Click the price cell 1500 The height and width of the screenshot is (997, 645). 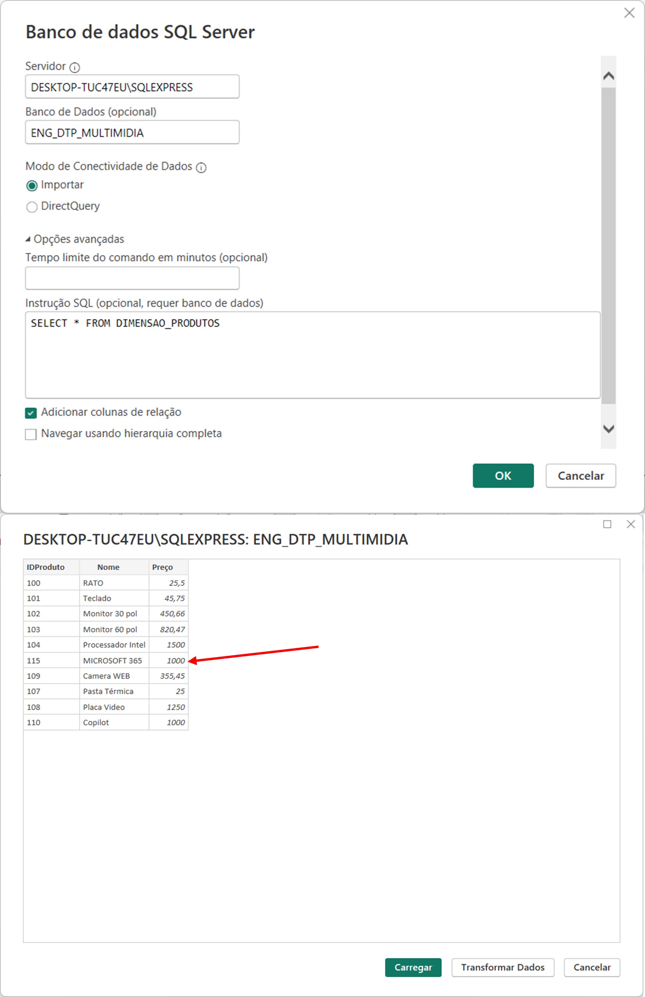pyautogui.click(x=169, y=645)
